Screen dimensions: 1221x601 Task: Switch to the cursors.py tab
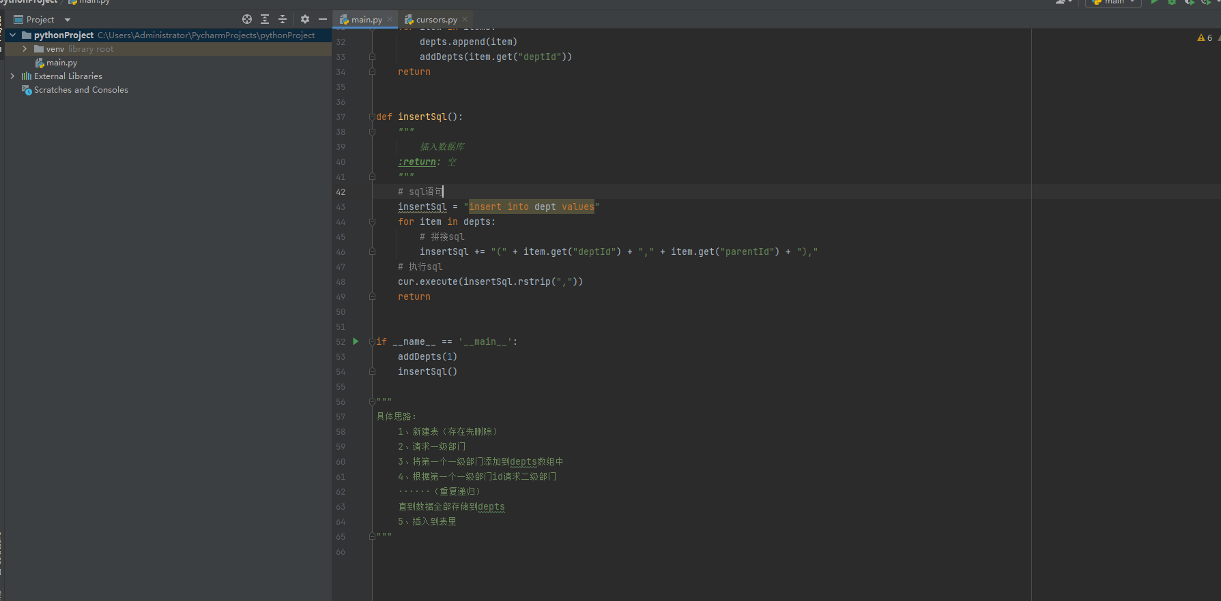pyautogui.click(x=436, y=20)
